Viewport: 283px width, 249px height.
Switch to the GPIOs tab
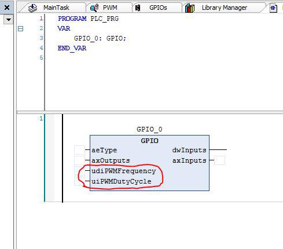(x=158, y=8)
